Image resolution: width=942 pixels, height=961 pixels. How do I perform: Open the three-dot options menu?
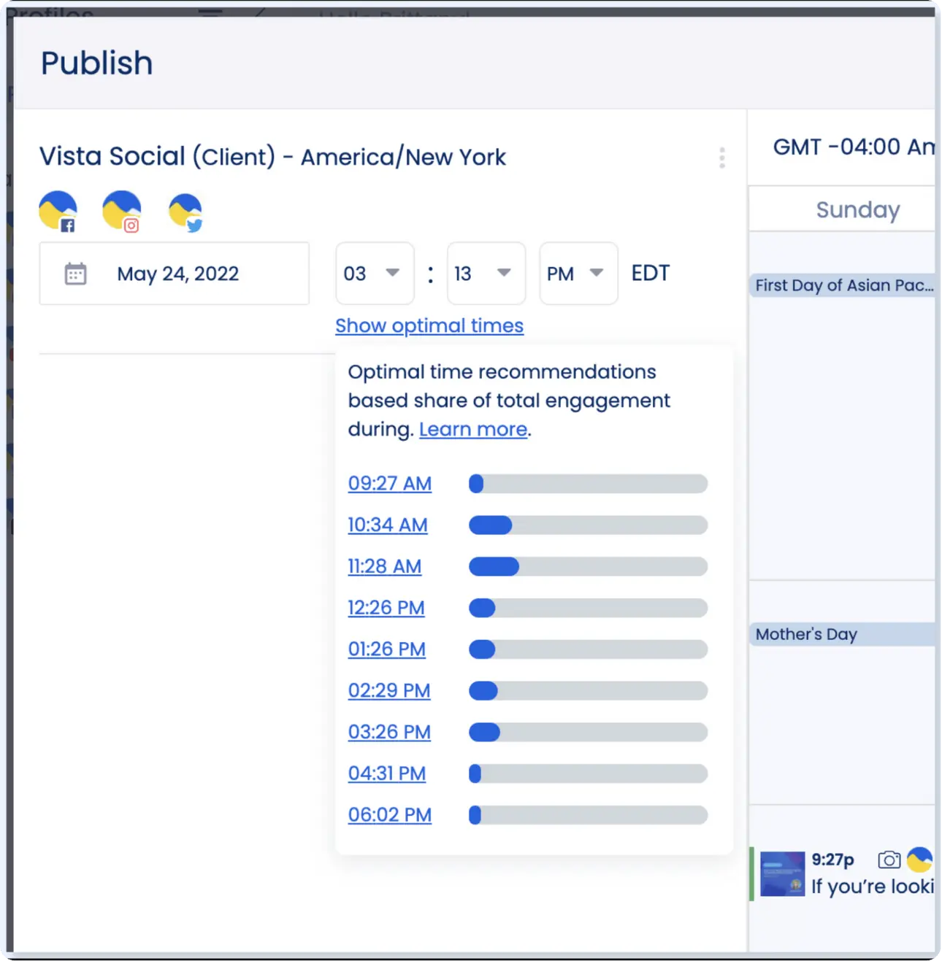[721, 158]
